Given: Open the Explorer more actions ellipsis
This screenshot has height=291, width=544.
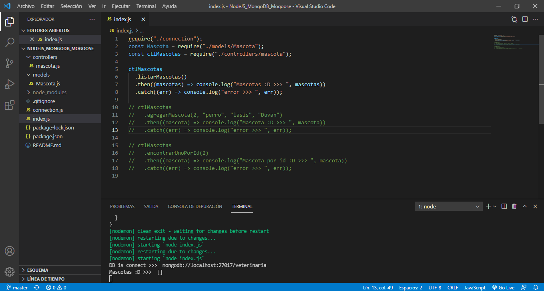Looking at the screenshot, I should click(92, 19).
